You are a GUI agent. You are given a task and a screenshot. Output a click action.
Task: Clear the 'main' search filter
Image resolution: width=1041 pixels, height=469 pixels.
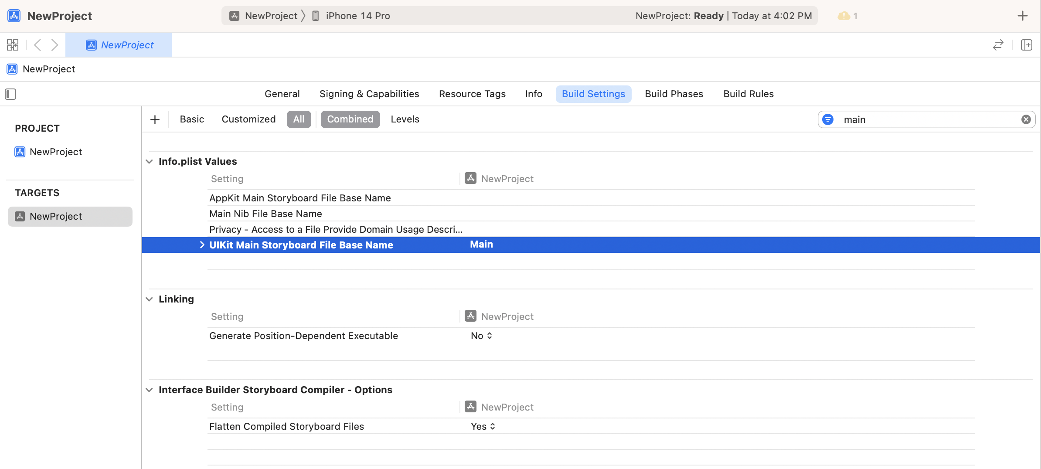[x=1026, y=119]
